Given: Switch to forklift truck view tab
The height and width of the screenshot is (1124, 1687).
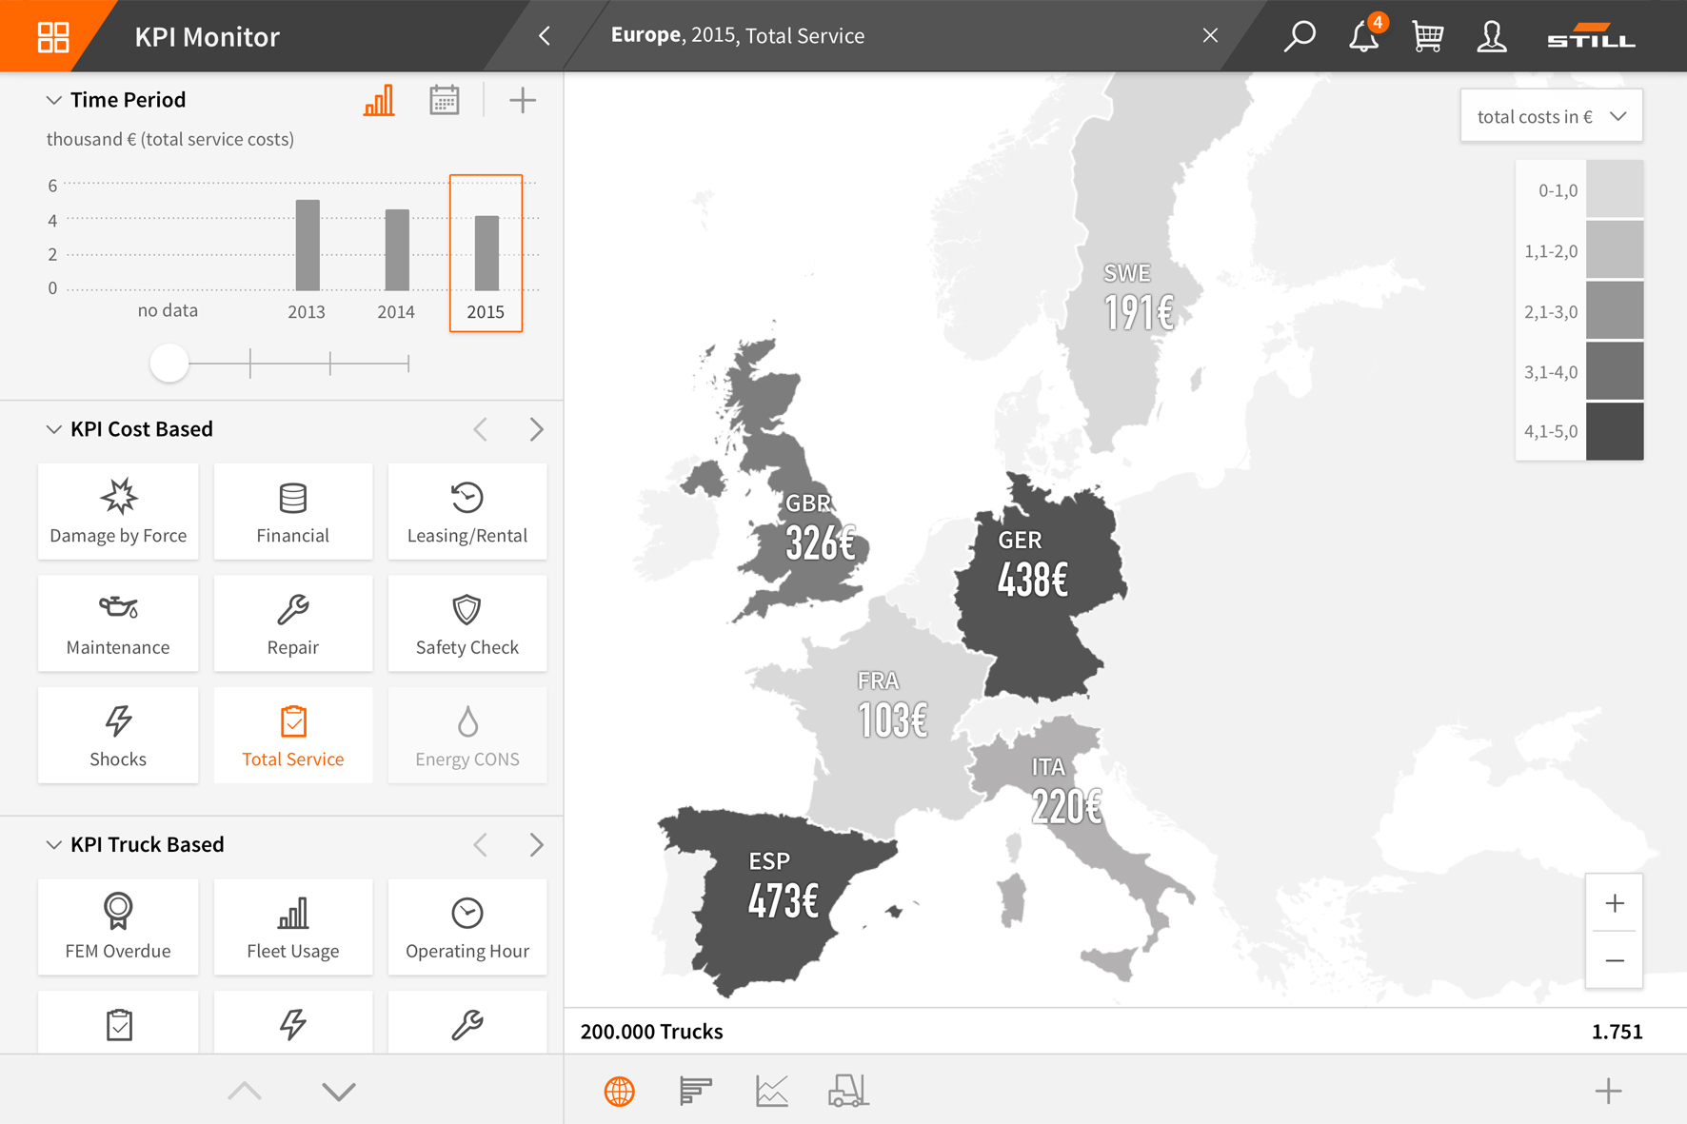Looking at the screenshot, I should [847, 1091].
